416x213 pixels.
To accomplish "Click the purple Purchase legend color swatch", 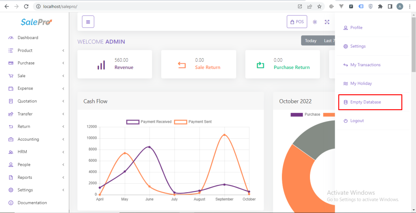I will point(297,115).
